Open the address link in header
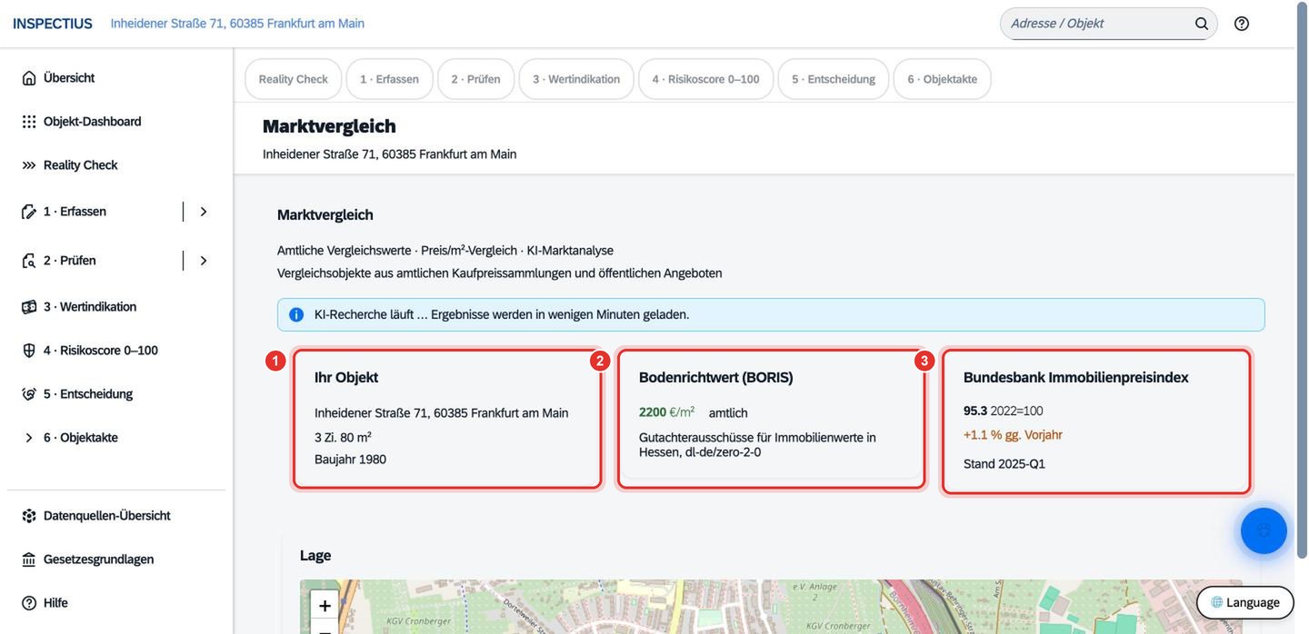 click(x=237, y=24)
